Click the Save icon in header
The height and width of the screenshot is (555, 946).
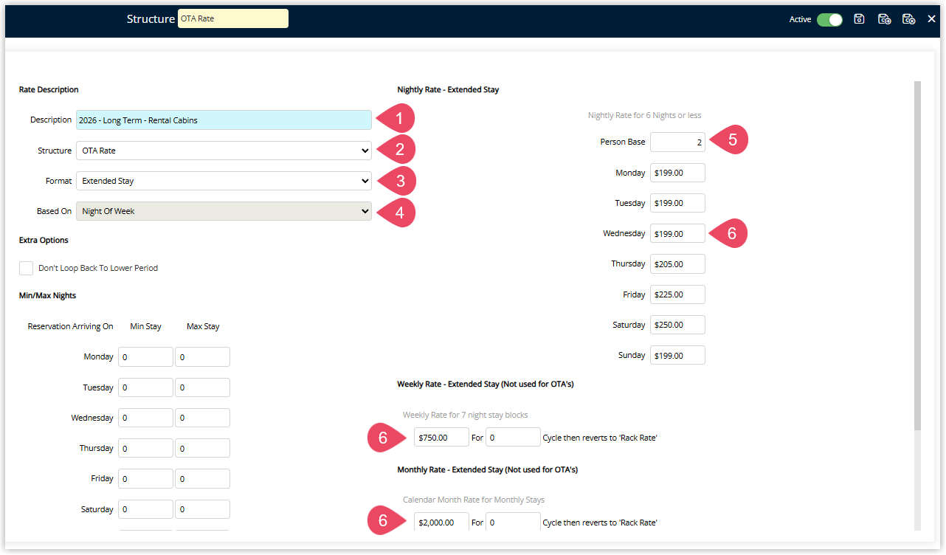coord(859,19)
